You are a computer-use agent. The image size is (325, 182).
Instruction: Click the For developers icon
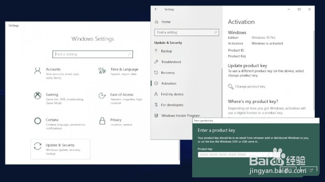156,105
